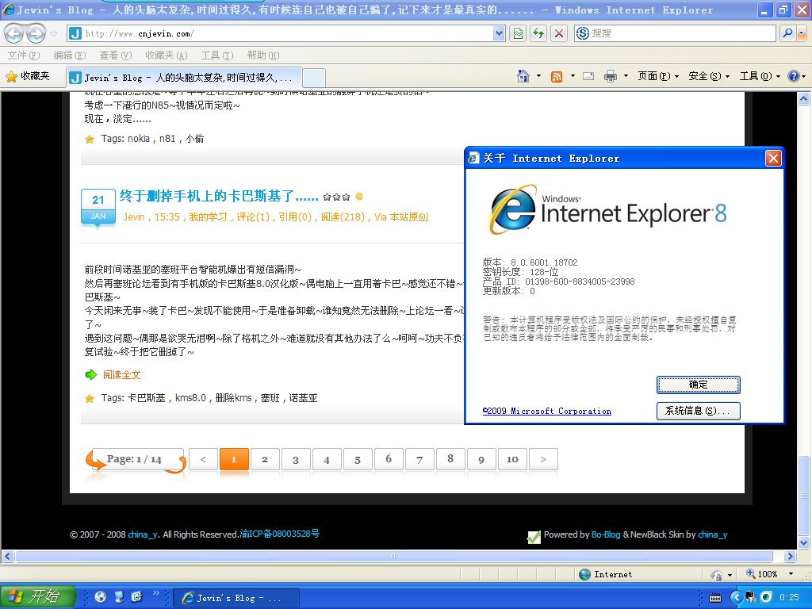This screenshot has width=812, height=609.
Task: Open the 工具(T) menu in the menu bar
Action: [x=217, y=56]
